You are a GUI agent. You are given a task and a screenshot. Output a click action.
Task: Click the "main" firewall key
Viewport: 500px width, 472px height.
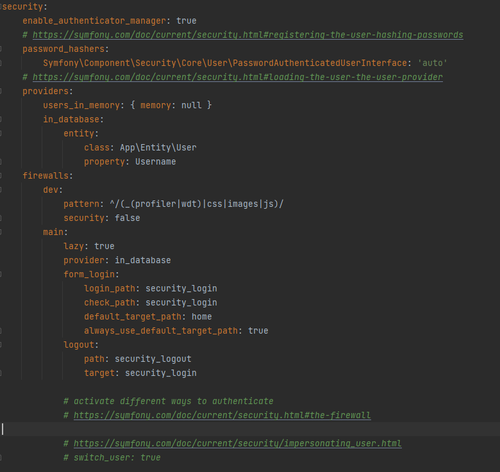pyautogui.click(x=53, y=232)
